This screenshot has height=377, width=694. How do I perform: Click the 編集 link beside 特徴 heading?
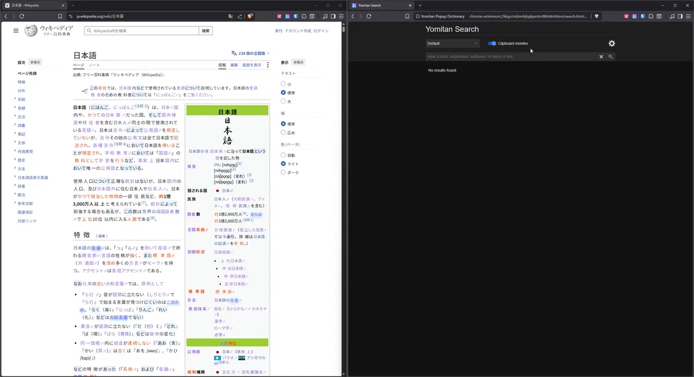[102, 236]
